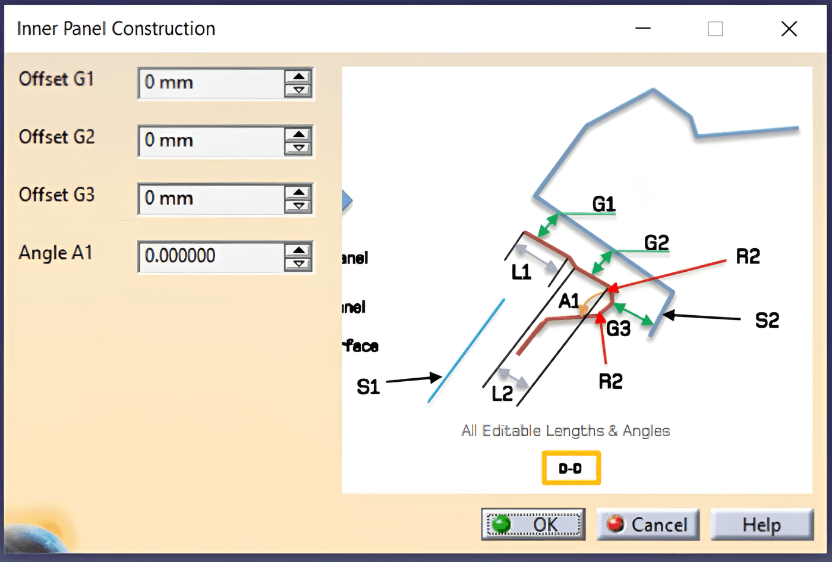This screenshot has width=832, height=562.
Task: Decrease Offset G1 with the down arrow
Action: (298, 90)
